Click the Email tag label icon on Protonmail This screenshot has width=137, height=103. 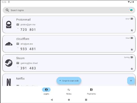coord(132,19)
